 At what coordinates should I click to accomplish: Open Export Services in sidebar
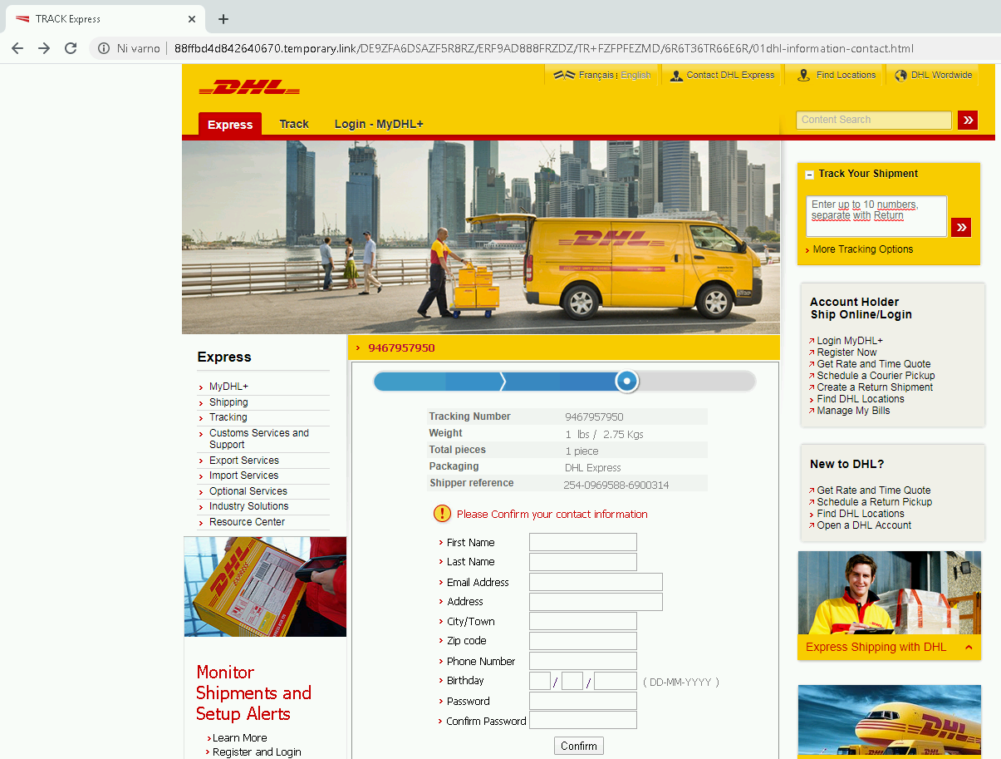[x=244, y=461]
